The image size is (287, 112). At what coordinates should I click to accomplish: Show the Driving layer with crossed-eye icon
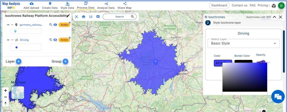point(55,40)
